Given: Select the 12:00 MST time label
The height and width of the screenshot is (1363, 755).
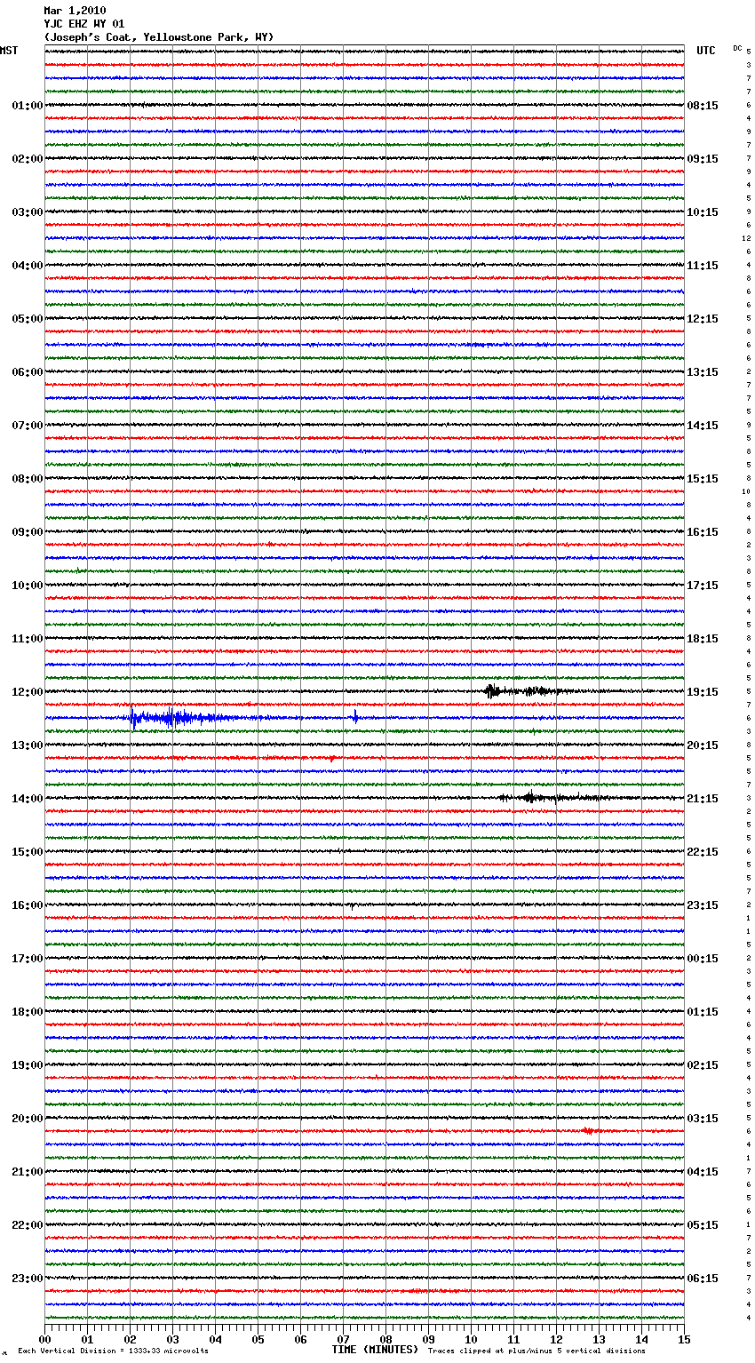Looking at the screenshot, I should coord(28,692).
